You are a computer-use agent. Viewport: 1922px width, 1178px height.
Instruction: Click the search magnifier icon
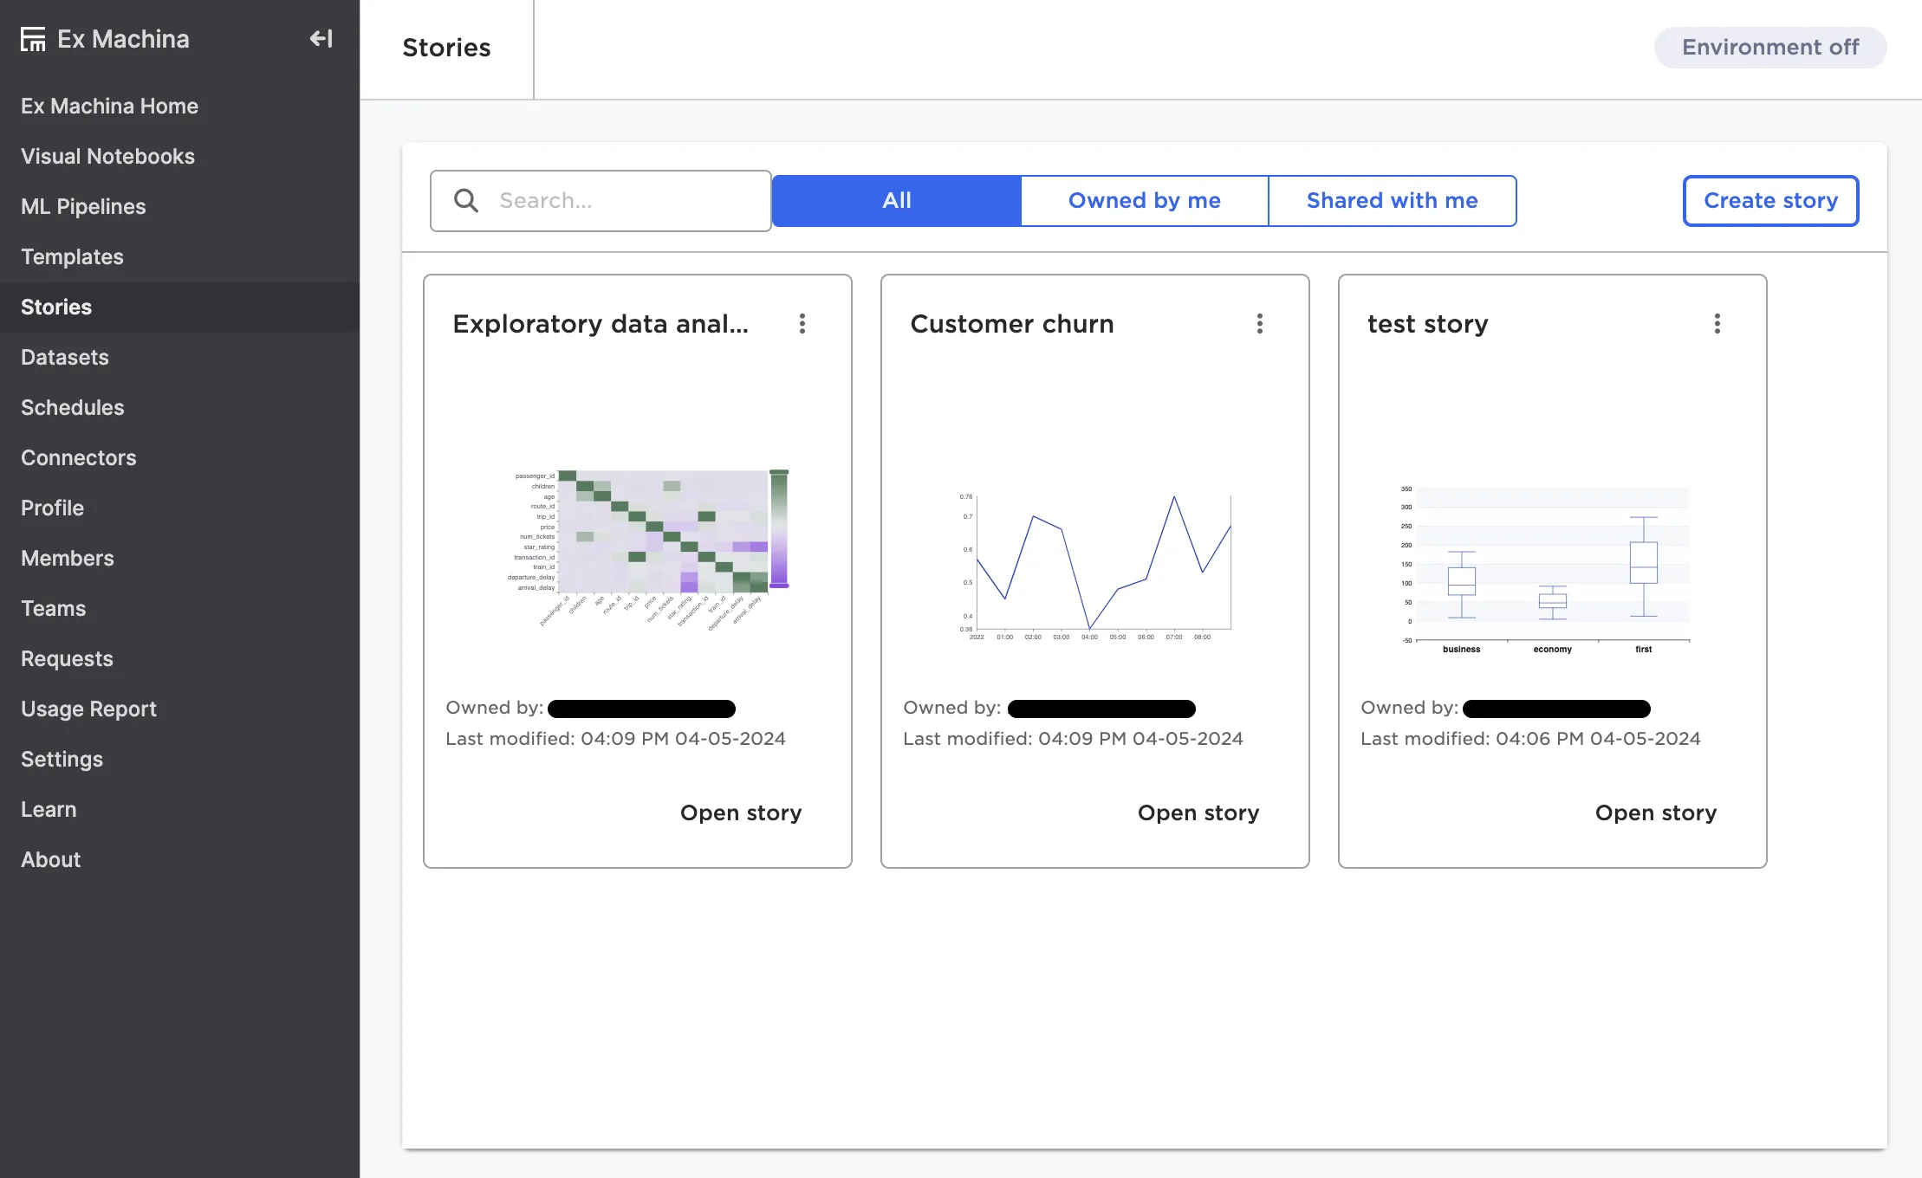tap(466, 201)
